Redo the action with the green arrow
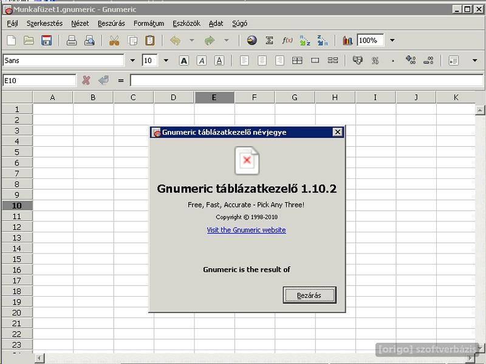The width and height of the screenshot is (486, 364). 210,41
